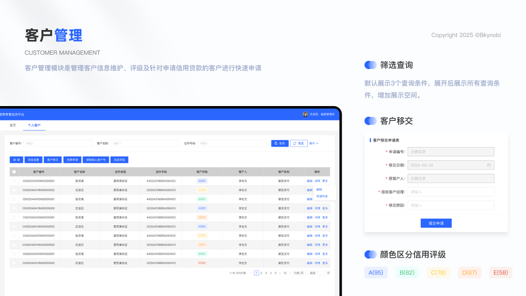
Task: Toggle the select-all checkbox in table header
Action: tap(14, 172)
